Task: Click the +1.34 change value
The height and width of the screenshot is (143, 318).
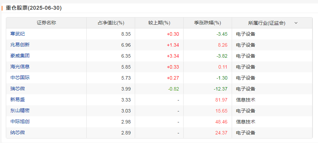Action: (173, 45)
